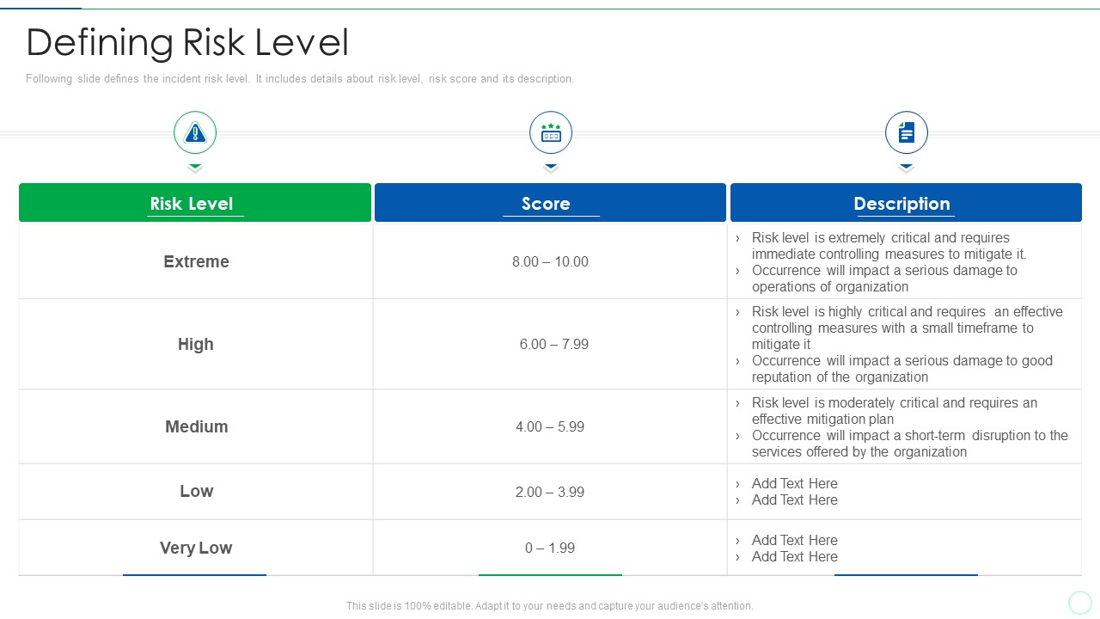Select the Medium risk level cell
The height and width of the screenshot is (619, 1100).
point(196,426)
